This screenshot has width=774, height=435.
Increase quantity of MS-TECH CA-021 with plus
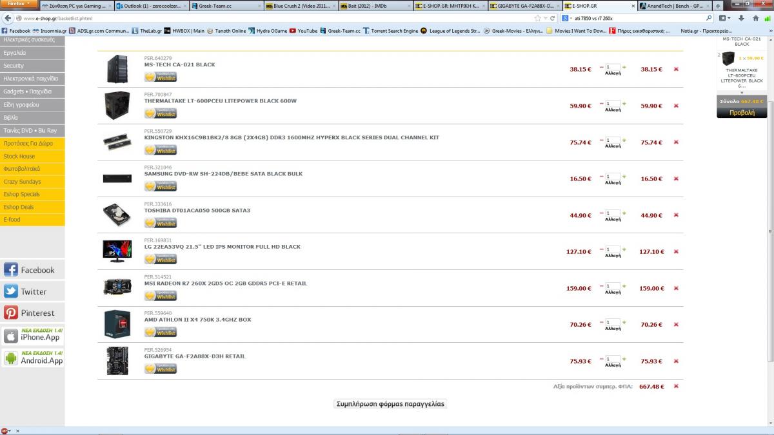[624, 67]
